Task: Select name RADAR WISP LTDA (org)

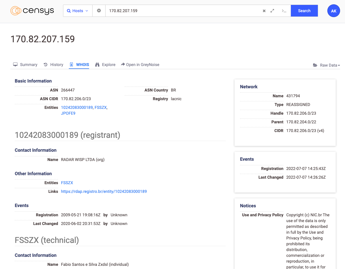Action: click(83, 160)
